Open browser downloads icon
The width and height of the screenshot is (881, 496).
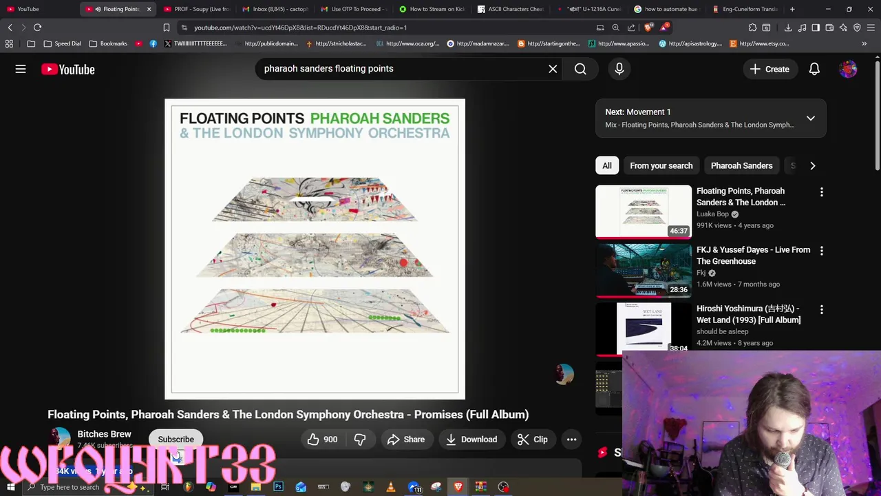(x=788, y=28)
